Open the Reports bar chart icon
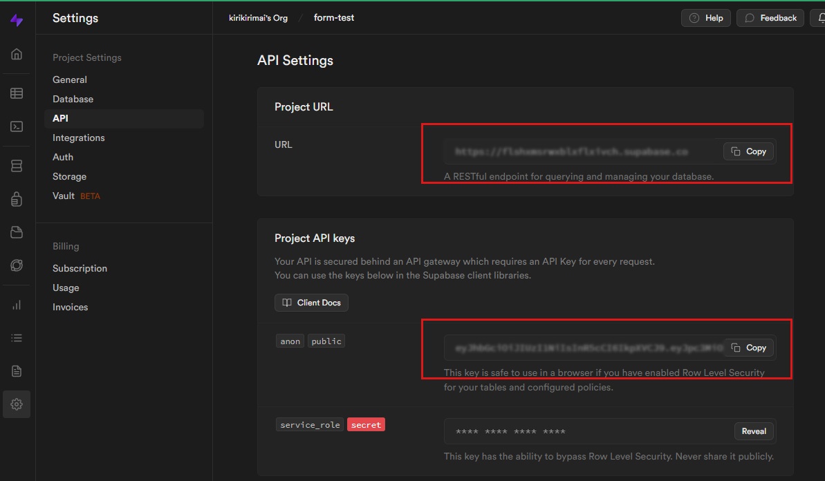The height and width of the screenshot is (481, 825). 17,305
